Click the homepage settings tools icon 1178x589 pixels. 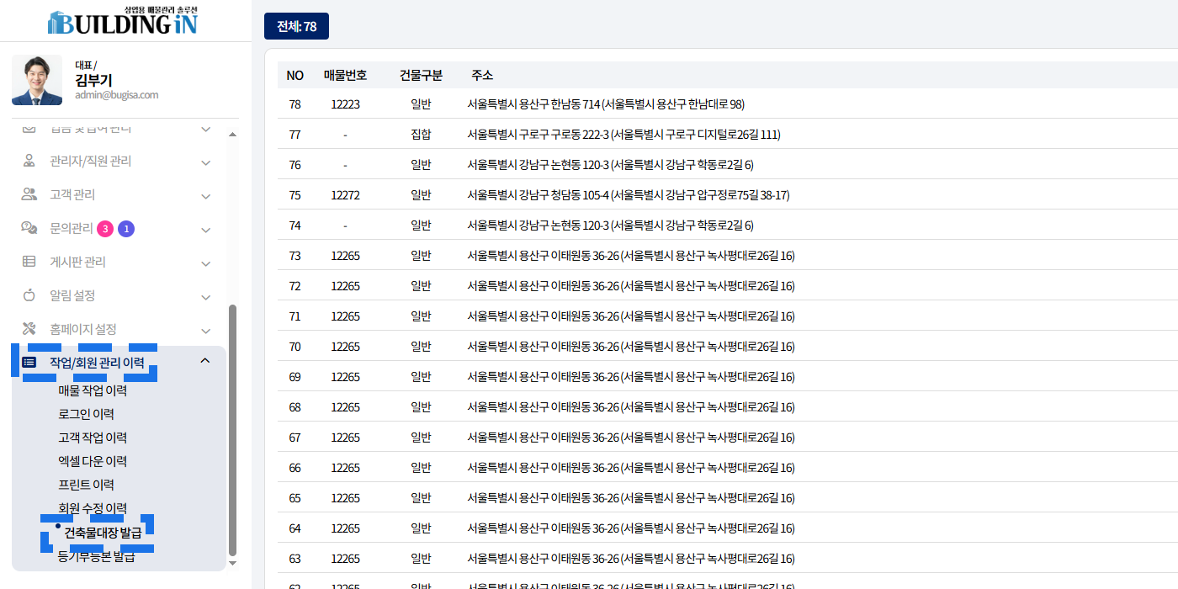tap(29, 329)
